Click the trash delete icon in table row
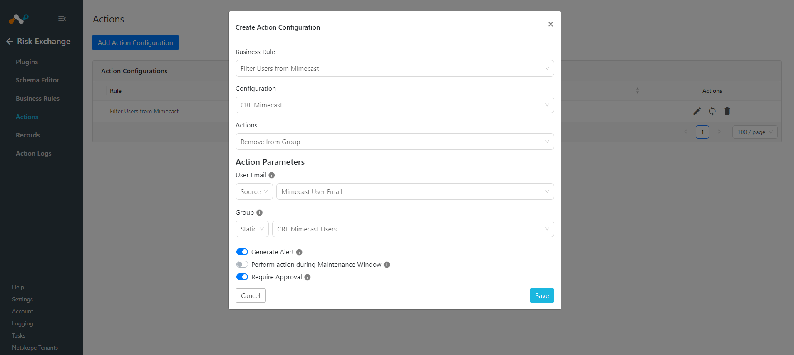794x355 pixels. point(727,111)
